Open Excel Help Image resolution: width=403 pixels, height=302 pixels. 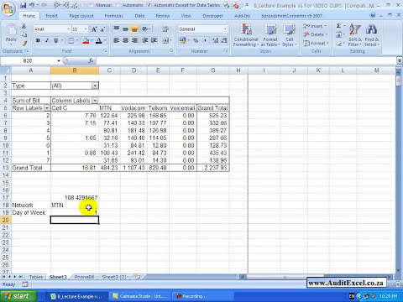[x=372, y=15]
